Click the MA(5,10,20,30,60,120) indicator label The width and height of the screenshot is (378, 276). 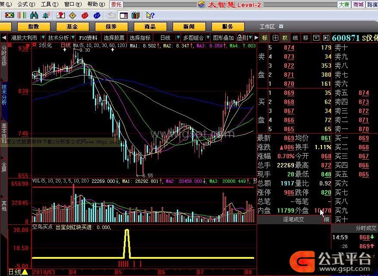[100, 45]
